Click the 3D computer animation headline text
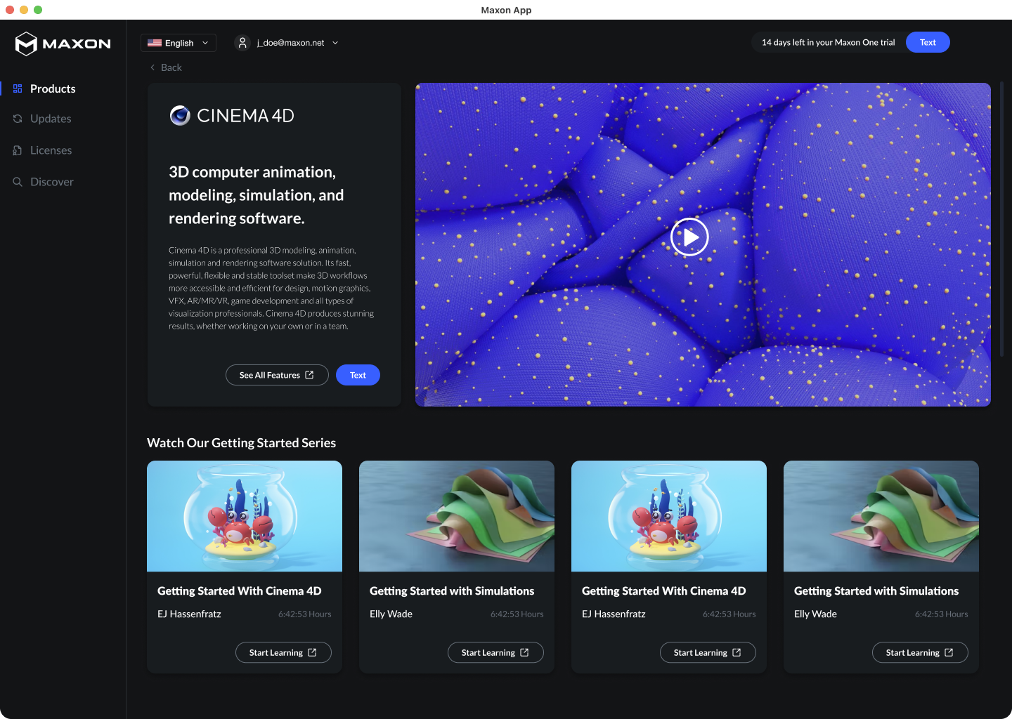 (x=257, y=195)
